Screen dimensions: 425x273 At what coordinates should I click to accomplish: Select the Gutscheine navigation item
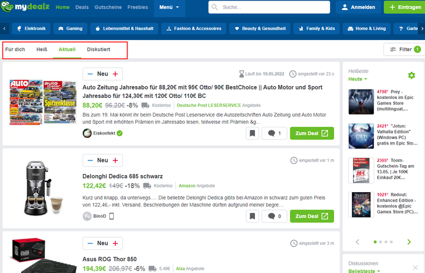tap(108, 7)
